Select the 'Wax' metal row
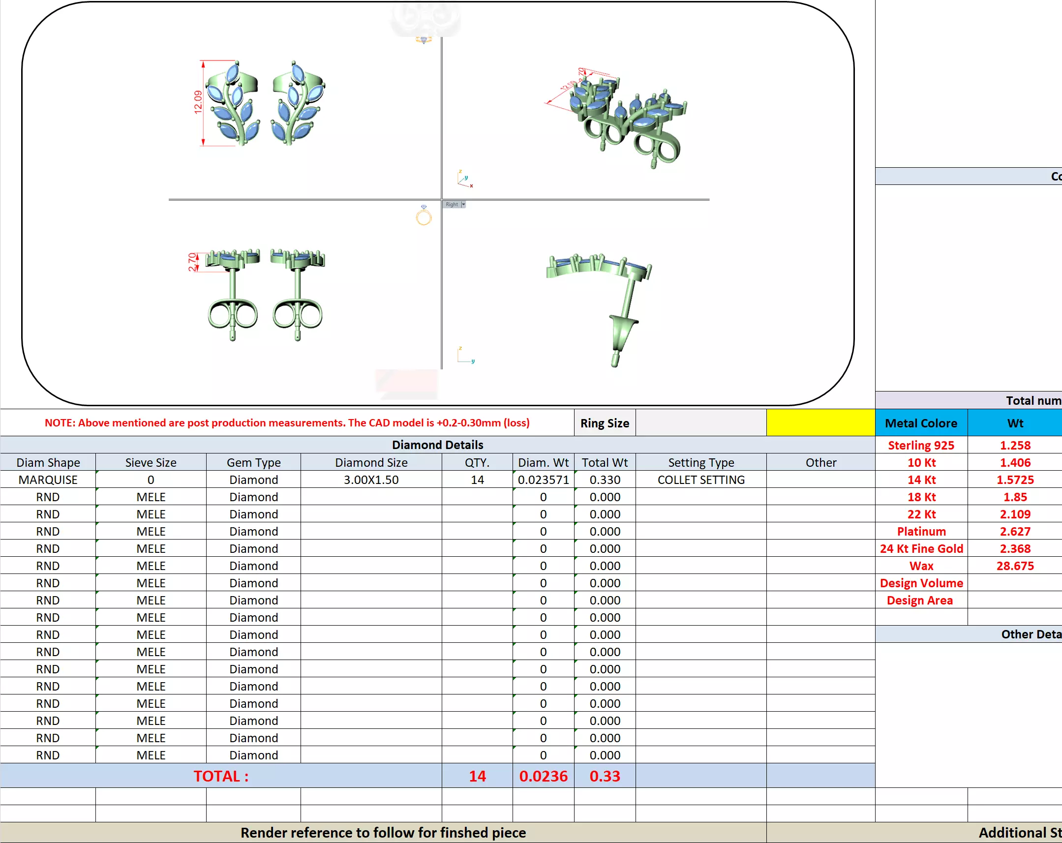 coord(921,566)
